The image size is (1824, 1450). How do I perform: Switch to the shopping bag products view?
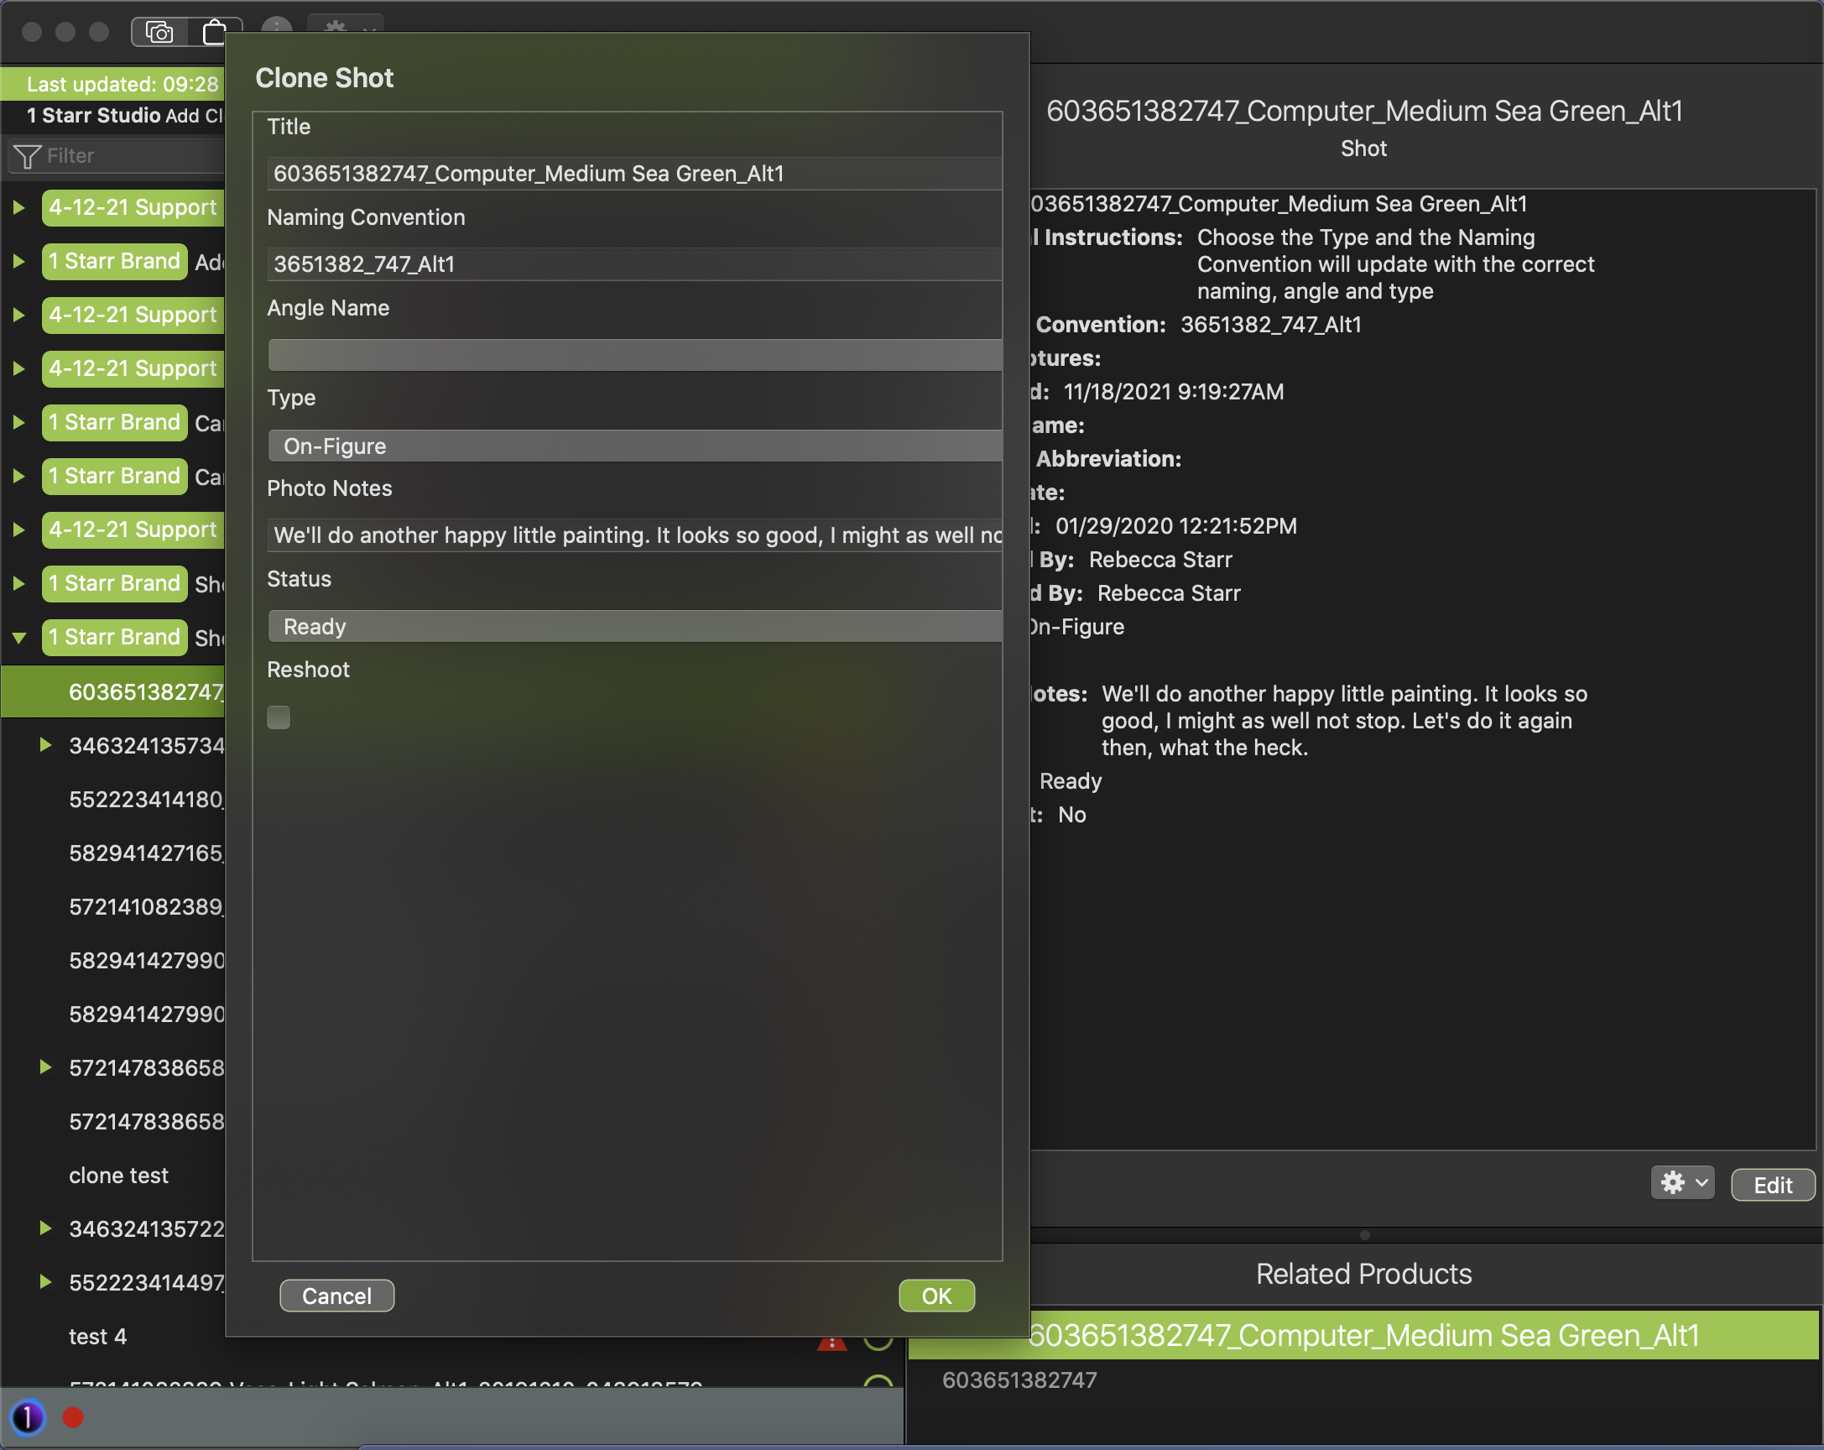click(x=215, y=32)
